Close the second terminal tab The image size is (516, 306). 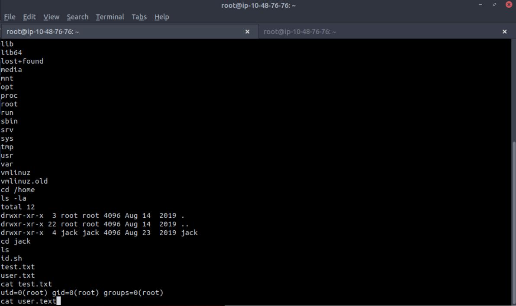504,32
